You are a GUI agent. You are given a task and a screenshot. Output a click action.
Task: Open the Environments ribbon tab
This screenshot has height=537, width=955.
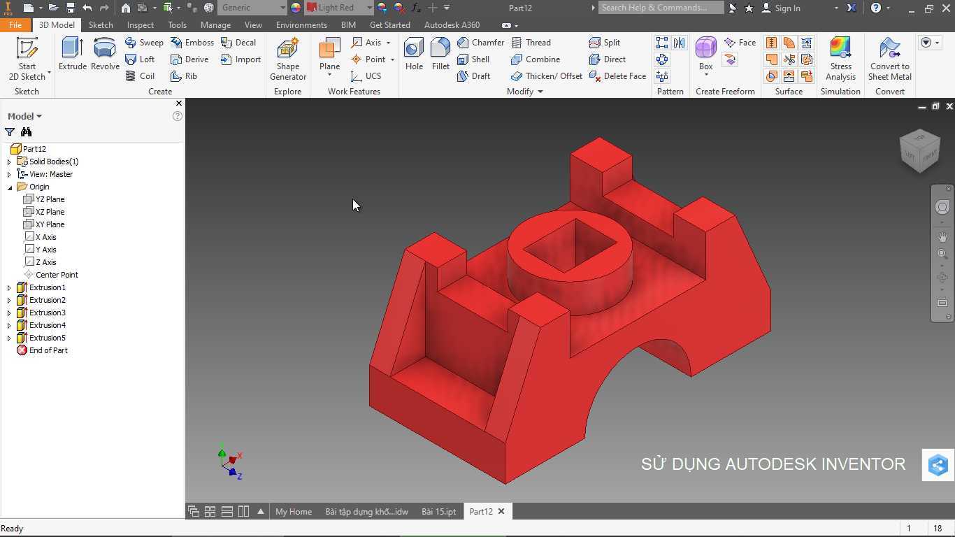[x=301, y=24]
